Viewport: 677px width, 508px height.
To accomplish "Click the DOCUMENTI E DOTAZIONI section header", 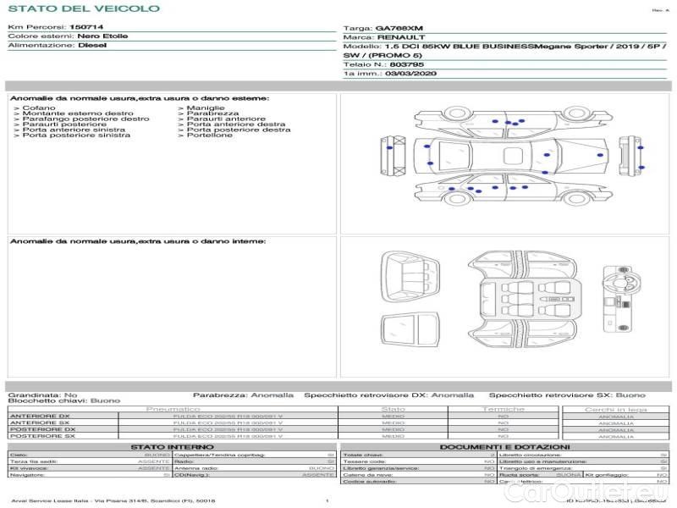I will click(504, 447).
